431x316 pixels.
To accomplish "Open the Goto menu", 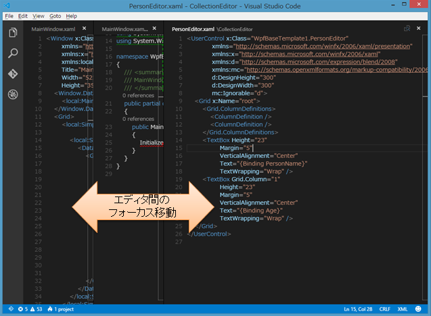I will [x=55, y=16].
